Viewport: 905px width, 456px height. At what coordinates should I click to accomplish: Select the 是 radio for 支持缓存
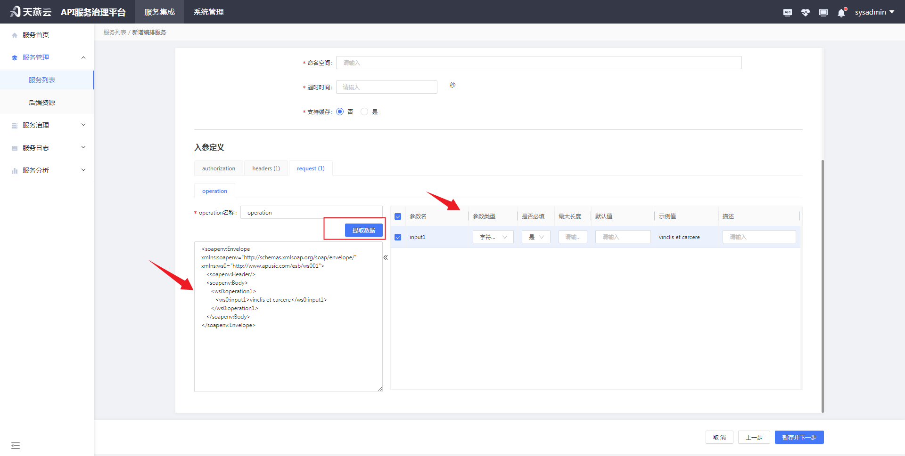pyautogui.click(x=364, y=112)
